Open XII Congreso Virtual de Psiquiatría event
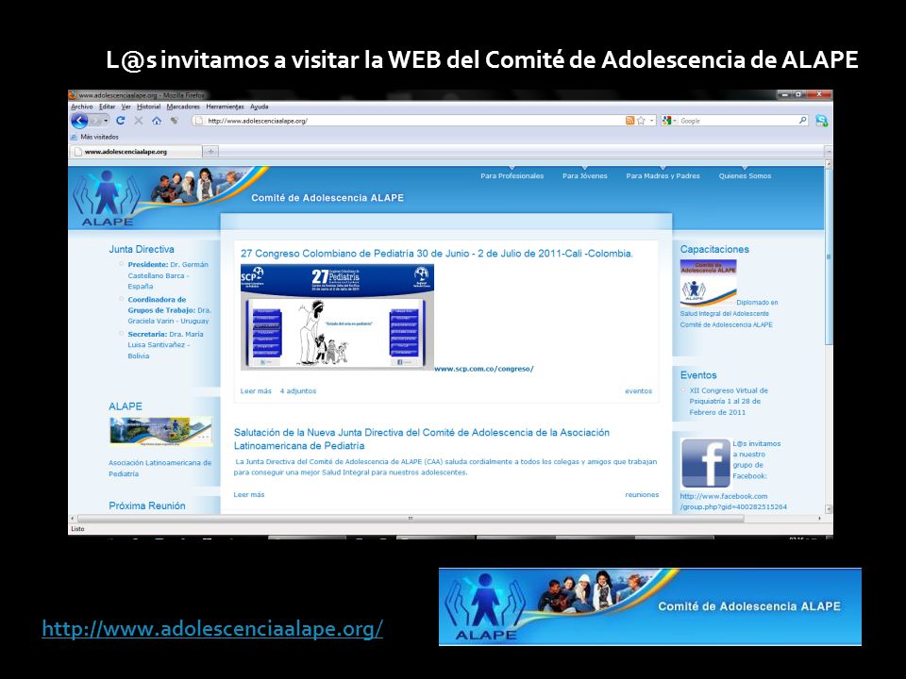This screenshot has width=906, height=679. coord(728,402)
